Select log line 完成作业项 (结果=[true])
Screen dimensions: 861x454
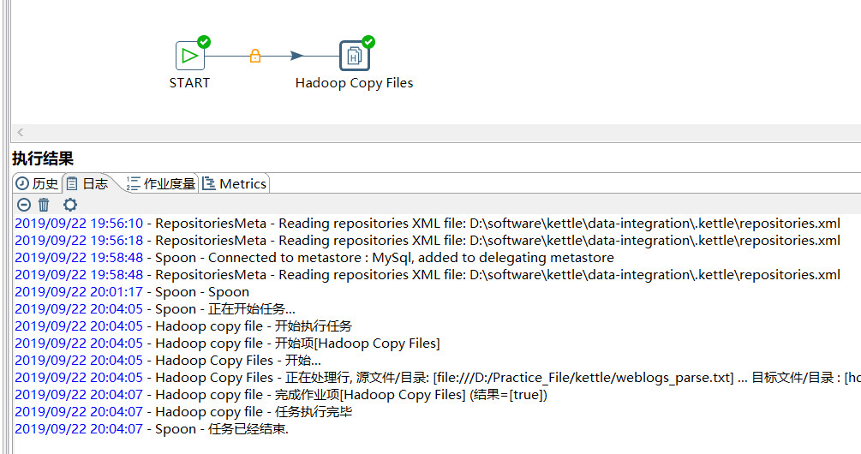[281, 395]
